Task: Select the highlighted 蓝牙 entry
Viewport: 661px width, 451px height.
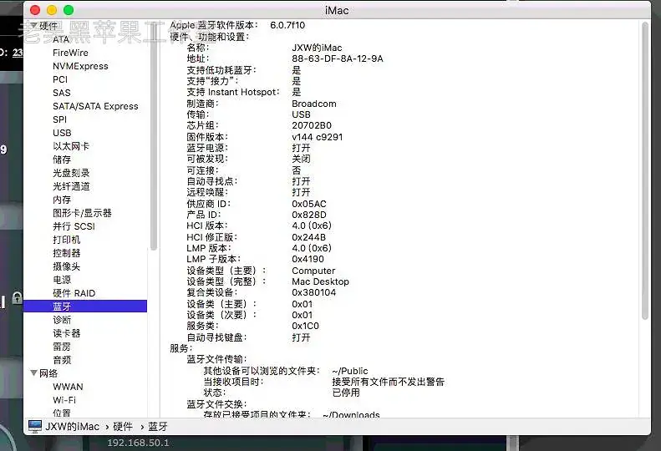Action: point(85,307)
